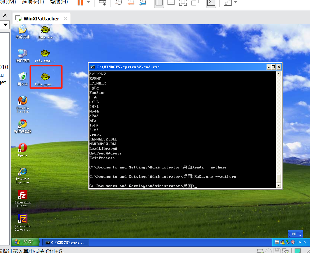Screen dimensions: 310x253
Task: Click the cmd.exe taskbar button
Action: (x=65, y=243)
